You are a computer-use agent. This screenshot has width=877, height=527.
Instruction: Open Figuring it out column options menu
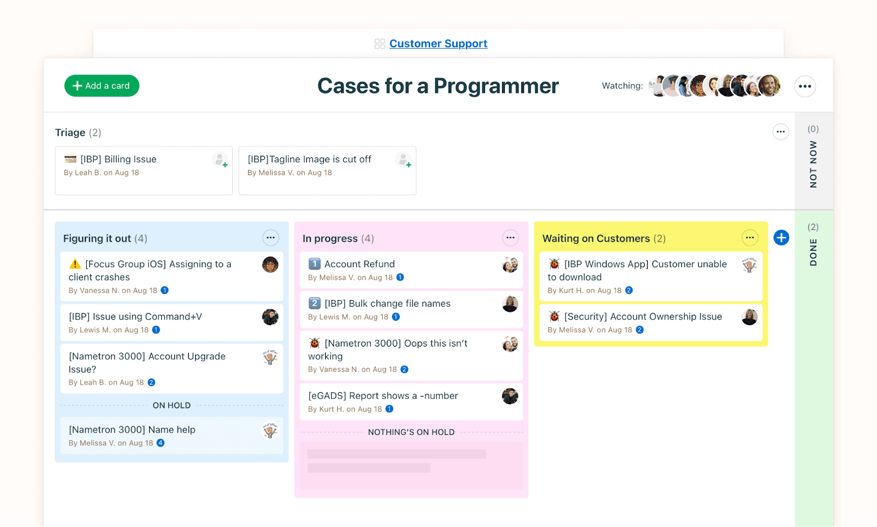[270, 237]
